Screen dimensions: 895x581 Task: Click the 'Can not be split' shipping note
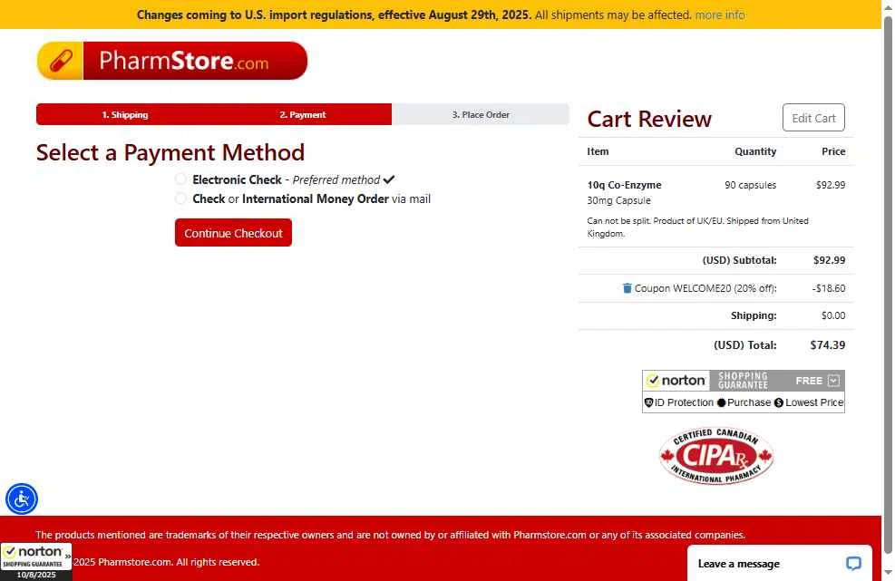(x=697, y=228)
